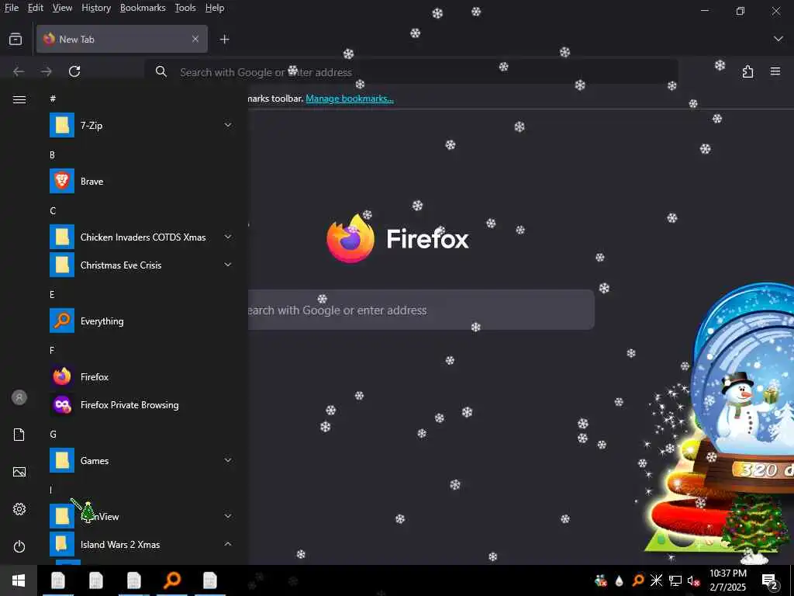794x596 pixels.
Task: Open user account icon in Start menu
Action: (19, 397)
